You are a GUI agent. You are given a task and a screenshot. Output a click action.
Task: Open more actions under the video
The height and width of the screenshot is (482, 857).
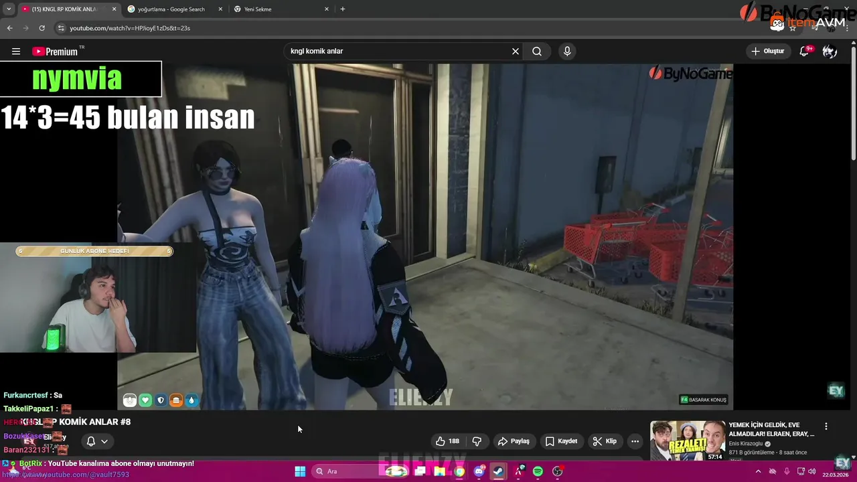[635, 441]
